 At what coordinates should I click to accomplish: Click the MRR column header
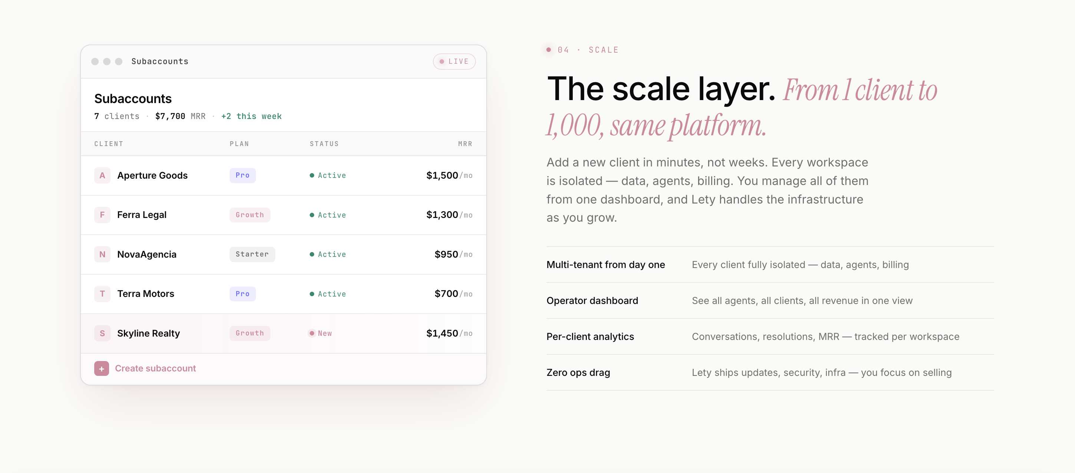pyautogui.click(x=465, y=144)
